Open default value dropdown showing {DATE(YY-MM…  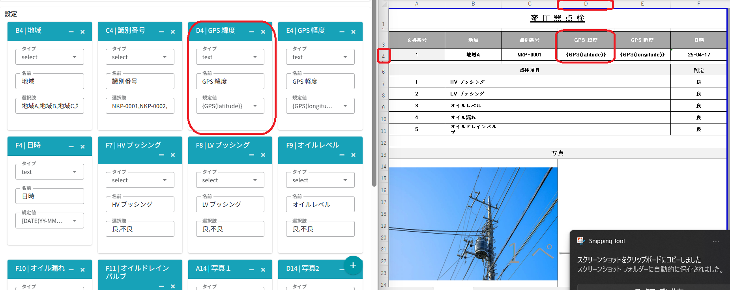click(x=50, y=221)
